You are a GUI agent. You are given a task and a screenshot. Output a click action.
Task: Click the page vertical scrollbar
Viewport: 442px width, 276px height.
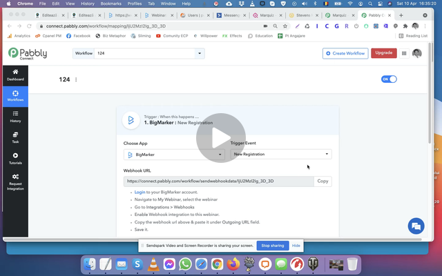pos(430,93)
